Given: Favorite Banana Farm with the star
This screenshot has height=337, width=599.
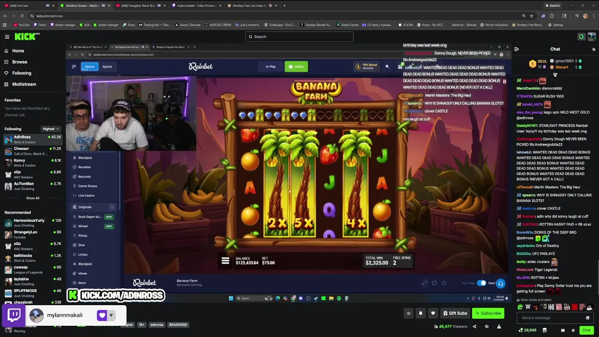Looking at the screenshot, I should tap(444, 283).
